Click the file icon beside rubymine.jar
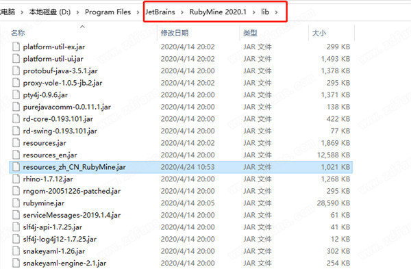 click(16, 203)
